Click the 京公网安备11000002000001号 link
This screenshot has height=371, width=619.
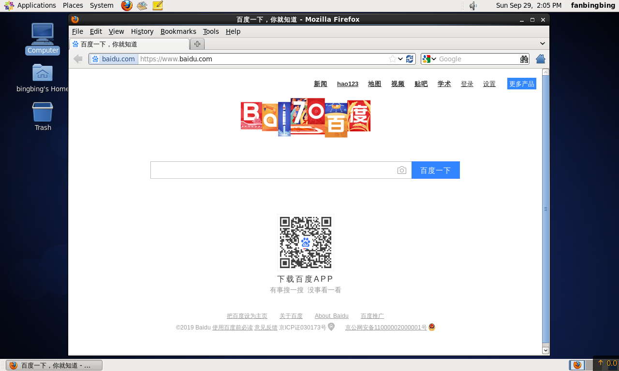[x=386, y=328]
